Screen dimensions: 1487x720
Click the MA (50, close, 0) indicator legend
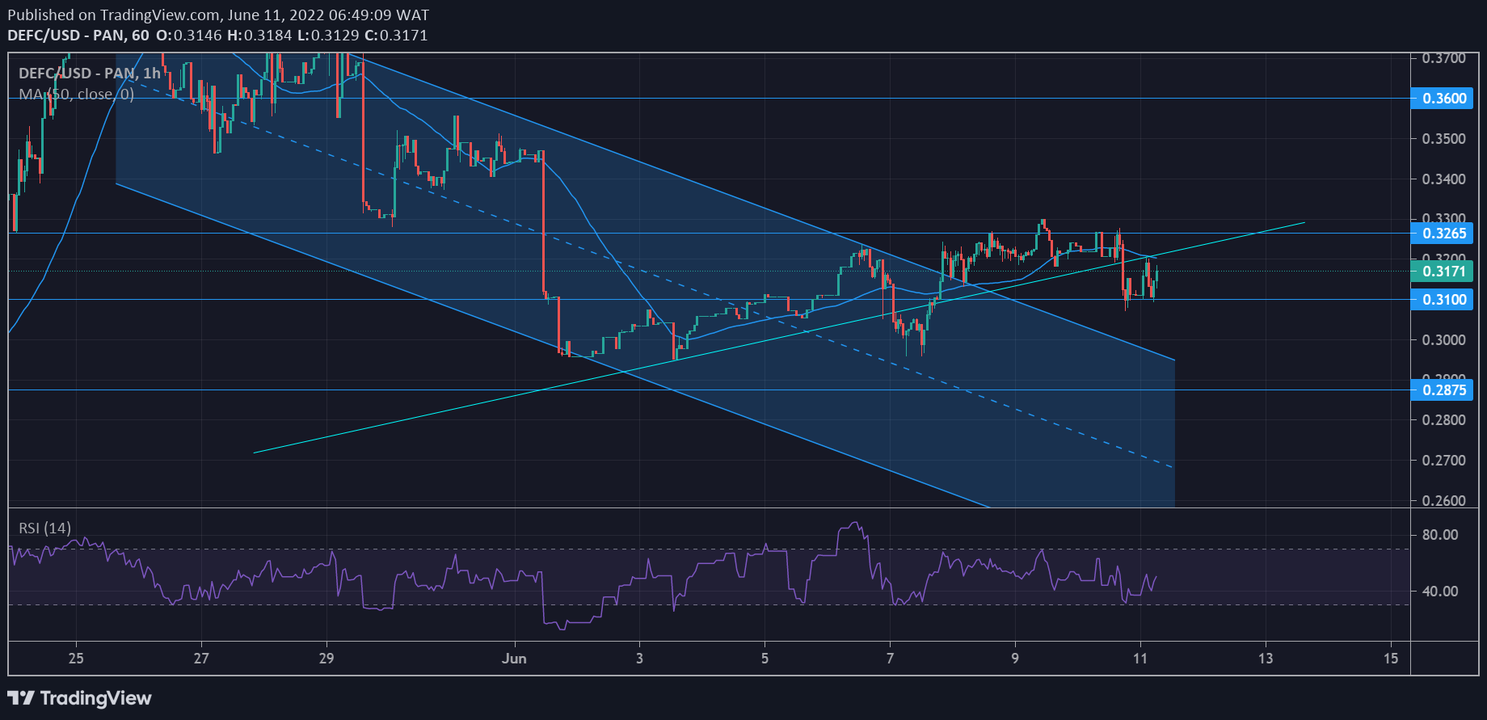[77, 95]
